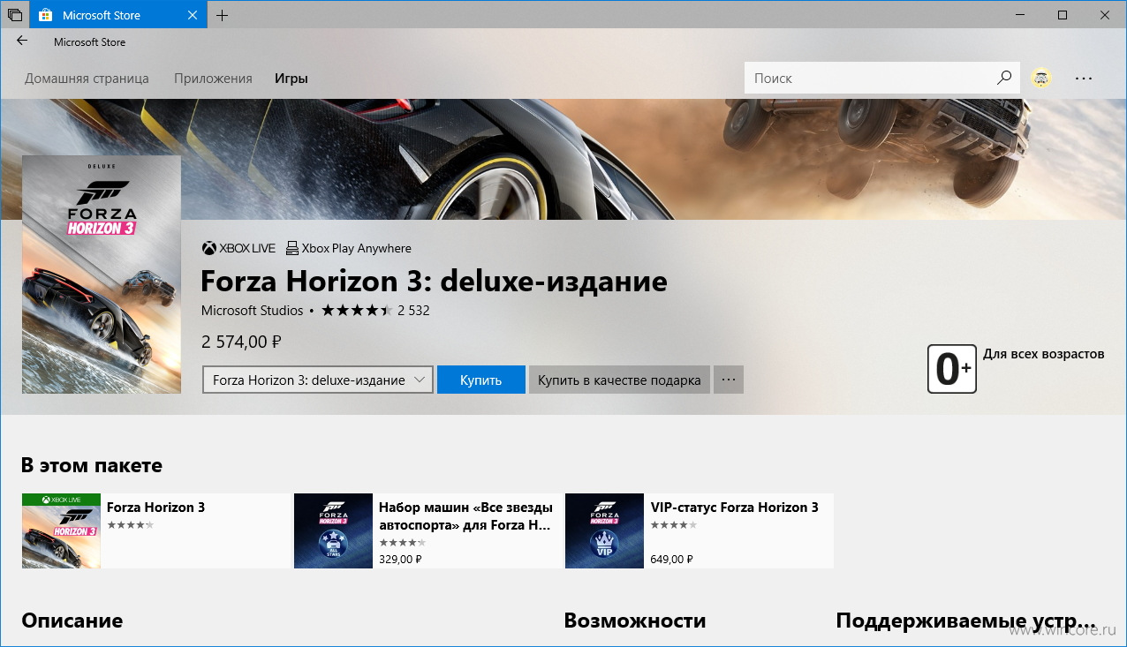Click the Forza Horizon 3 deluxe cover art
Screen dimensions: 1127x647
(102, 275)
